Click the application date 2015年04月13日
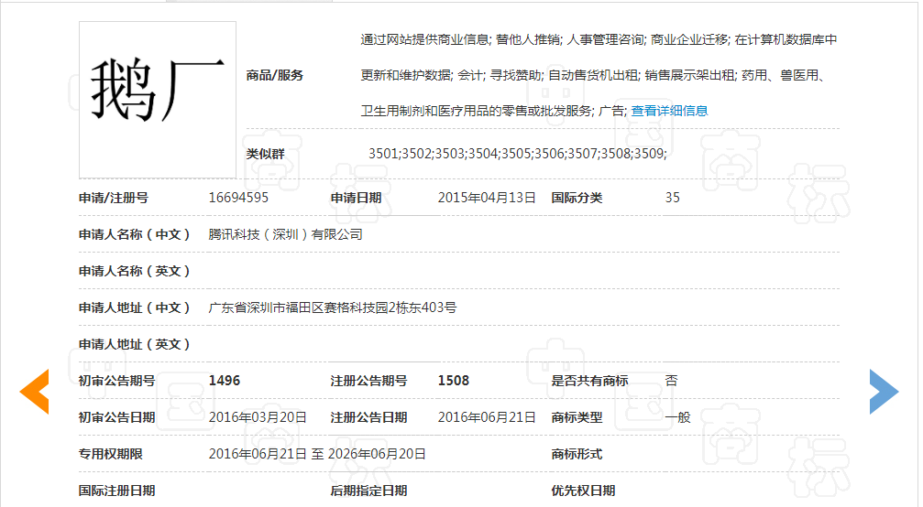Screen dimensions: 923x507 486,198
